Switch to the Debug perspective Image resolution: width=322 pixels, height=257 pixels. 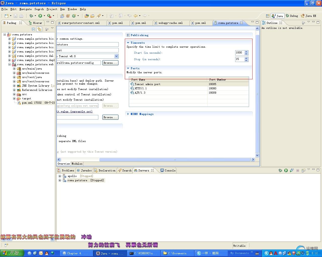(292, 16)
